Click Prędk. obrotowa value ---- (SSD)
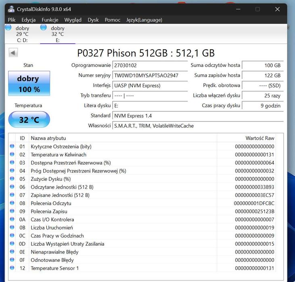Screen dimensions: 295x282 [x=263, y=85]
